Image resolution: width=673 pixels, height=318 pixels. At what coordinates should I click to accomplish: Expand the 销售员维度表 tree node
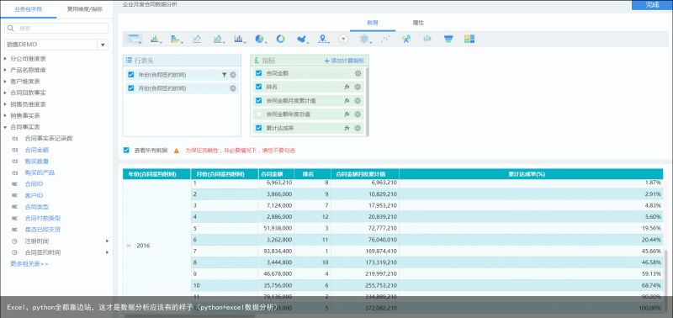tap(5, 104)
